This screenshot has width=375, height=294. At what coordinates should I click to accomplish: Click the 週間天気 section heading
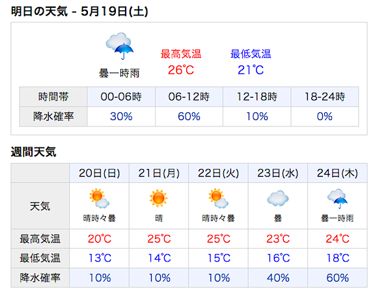(x=33, y=152)
